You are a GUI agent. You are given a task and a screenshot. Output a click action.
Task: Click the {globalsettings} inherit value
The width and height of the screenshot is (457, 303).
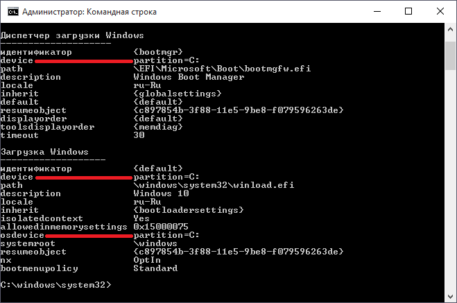178,94
